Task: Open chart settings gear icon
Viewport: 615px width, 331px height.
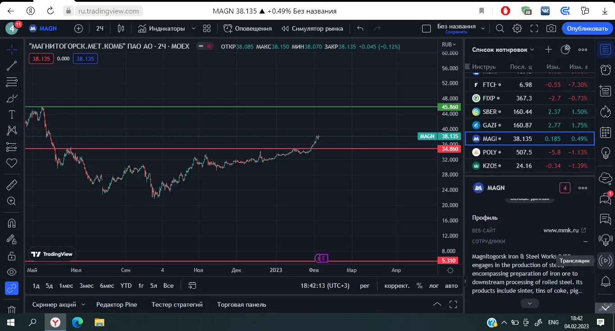Action: point(517,28)
